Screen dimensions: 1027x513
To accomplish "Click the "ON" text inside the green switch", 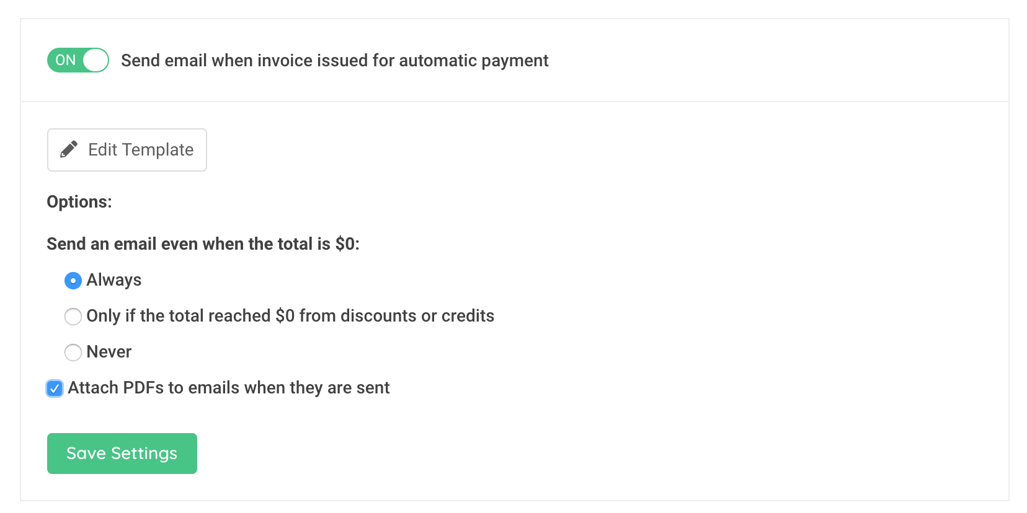I will 66,60.
